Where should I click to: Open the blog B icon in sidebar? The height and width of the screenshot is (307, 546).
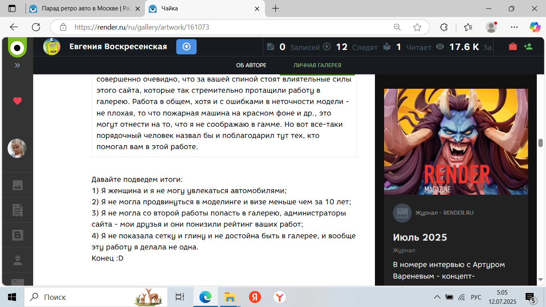tap(18, 235)
